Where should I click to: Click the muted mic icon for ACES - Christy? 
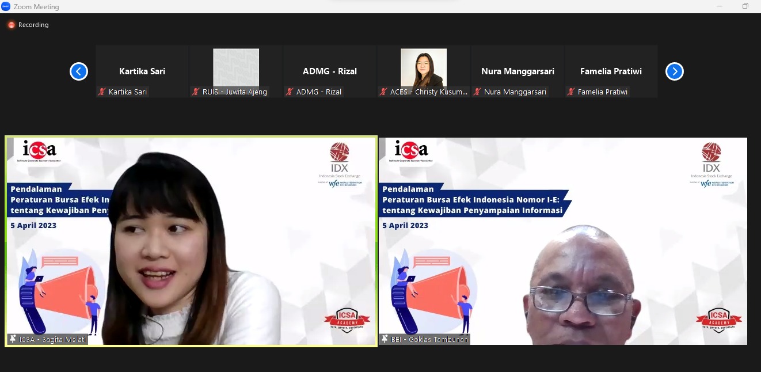384,92
